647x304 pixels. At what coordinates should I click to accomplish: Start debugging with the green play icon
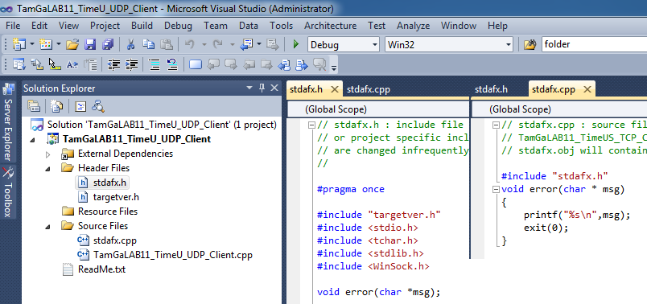tap(295, 44)
